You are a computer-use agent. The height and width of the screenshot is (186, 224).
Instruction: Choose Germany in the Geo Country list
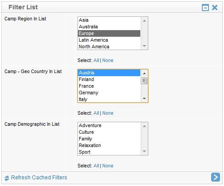click(x=109, y=93)
